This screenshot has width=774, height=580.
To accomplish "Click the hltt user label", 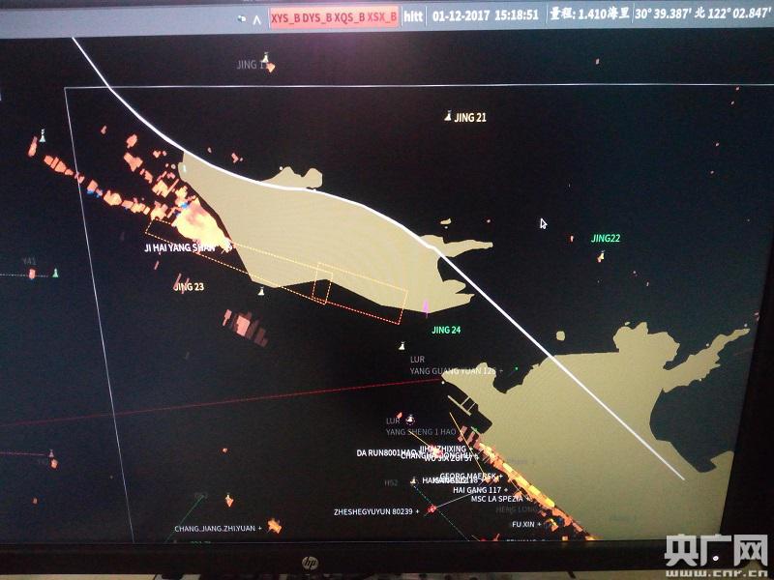I will point(413,16).
